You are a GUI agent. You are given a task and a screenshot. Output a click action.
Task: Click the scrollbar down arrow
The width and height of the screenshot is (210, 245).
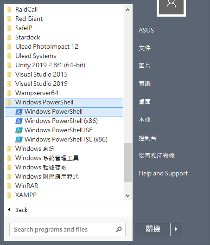pyautogui.click(x=128, y=196)
